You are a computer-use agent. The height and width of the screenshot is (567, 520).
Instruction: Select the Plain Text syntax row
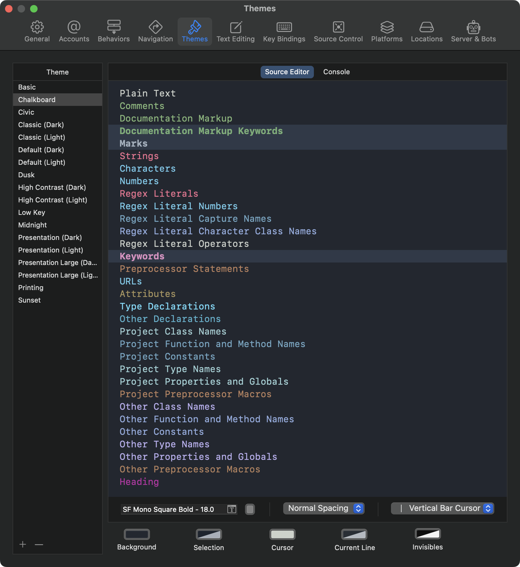coord(308,93)
